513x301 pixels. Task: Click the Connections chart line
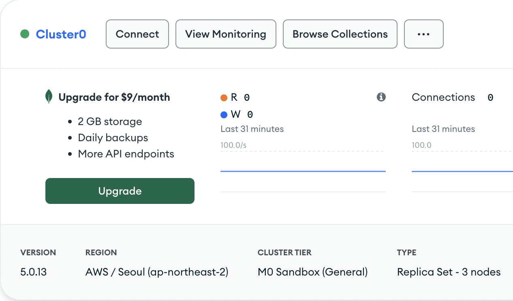[x=462, y=171]
